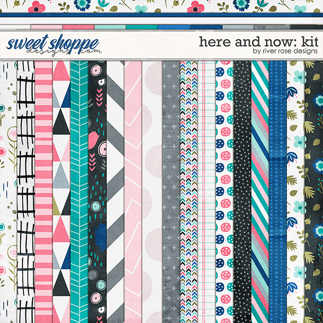The width and height of the screenshot is (323, 323).
Task: Click the navy blue strip below the top floral paper
Action: (161, 15)
